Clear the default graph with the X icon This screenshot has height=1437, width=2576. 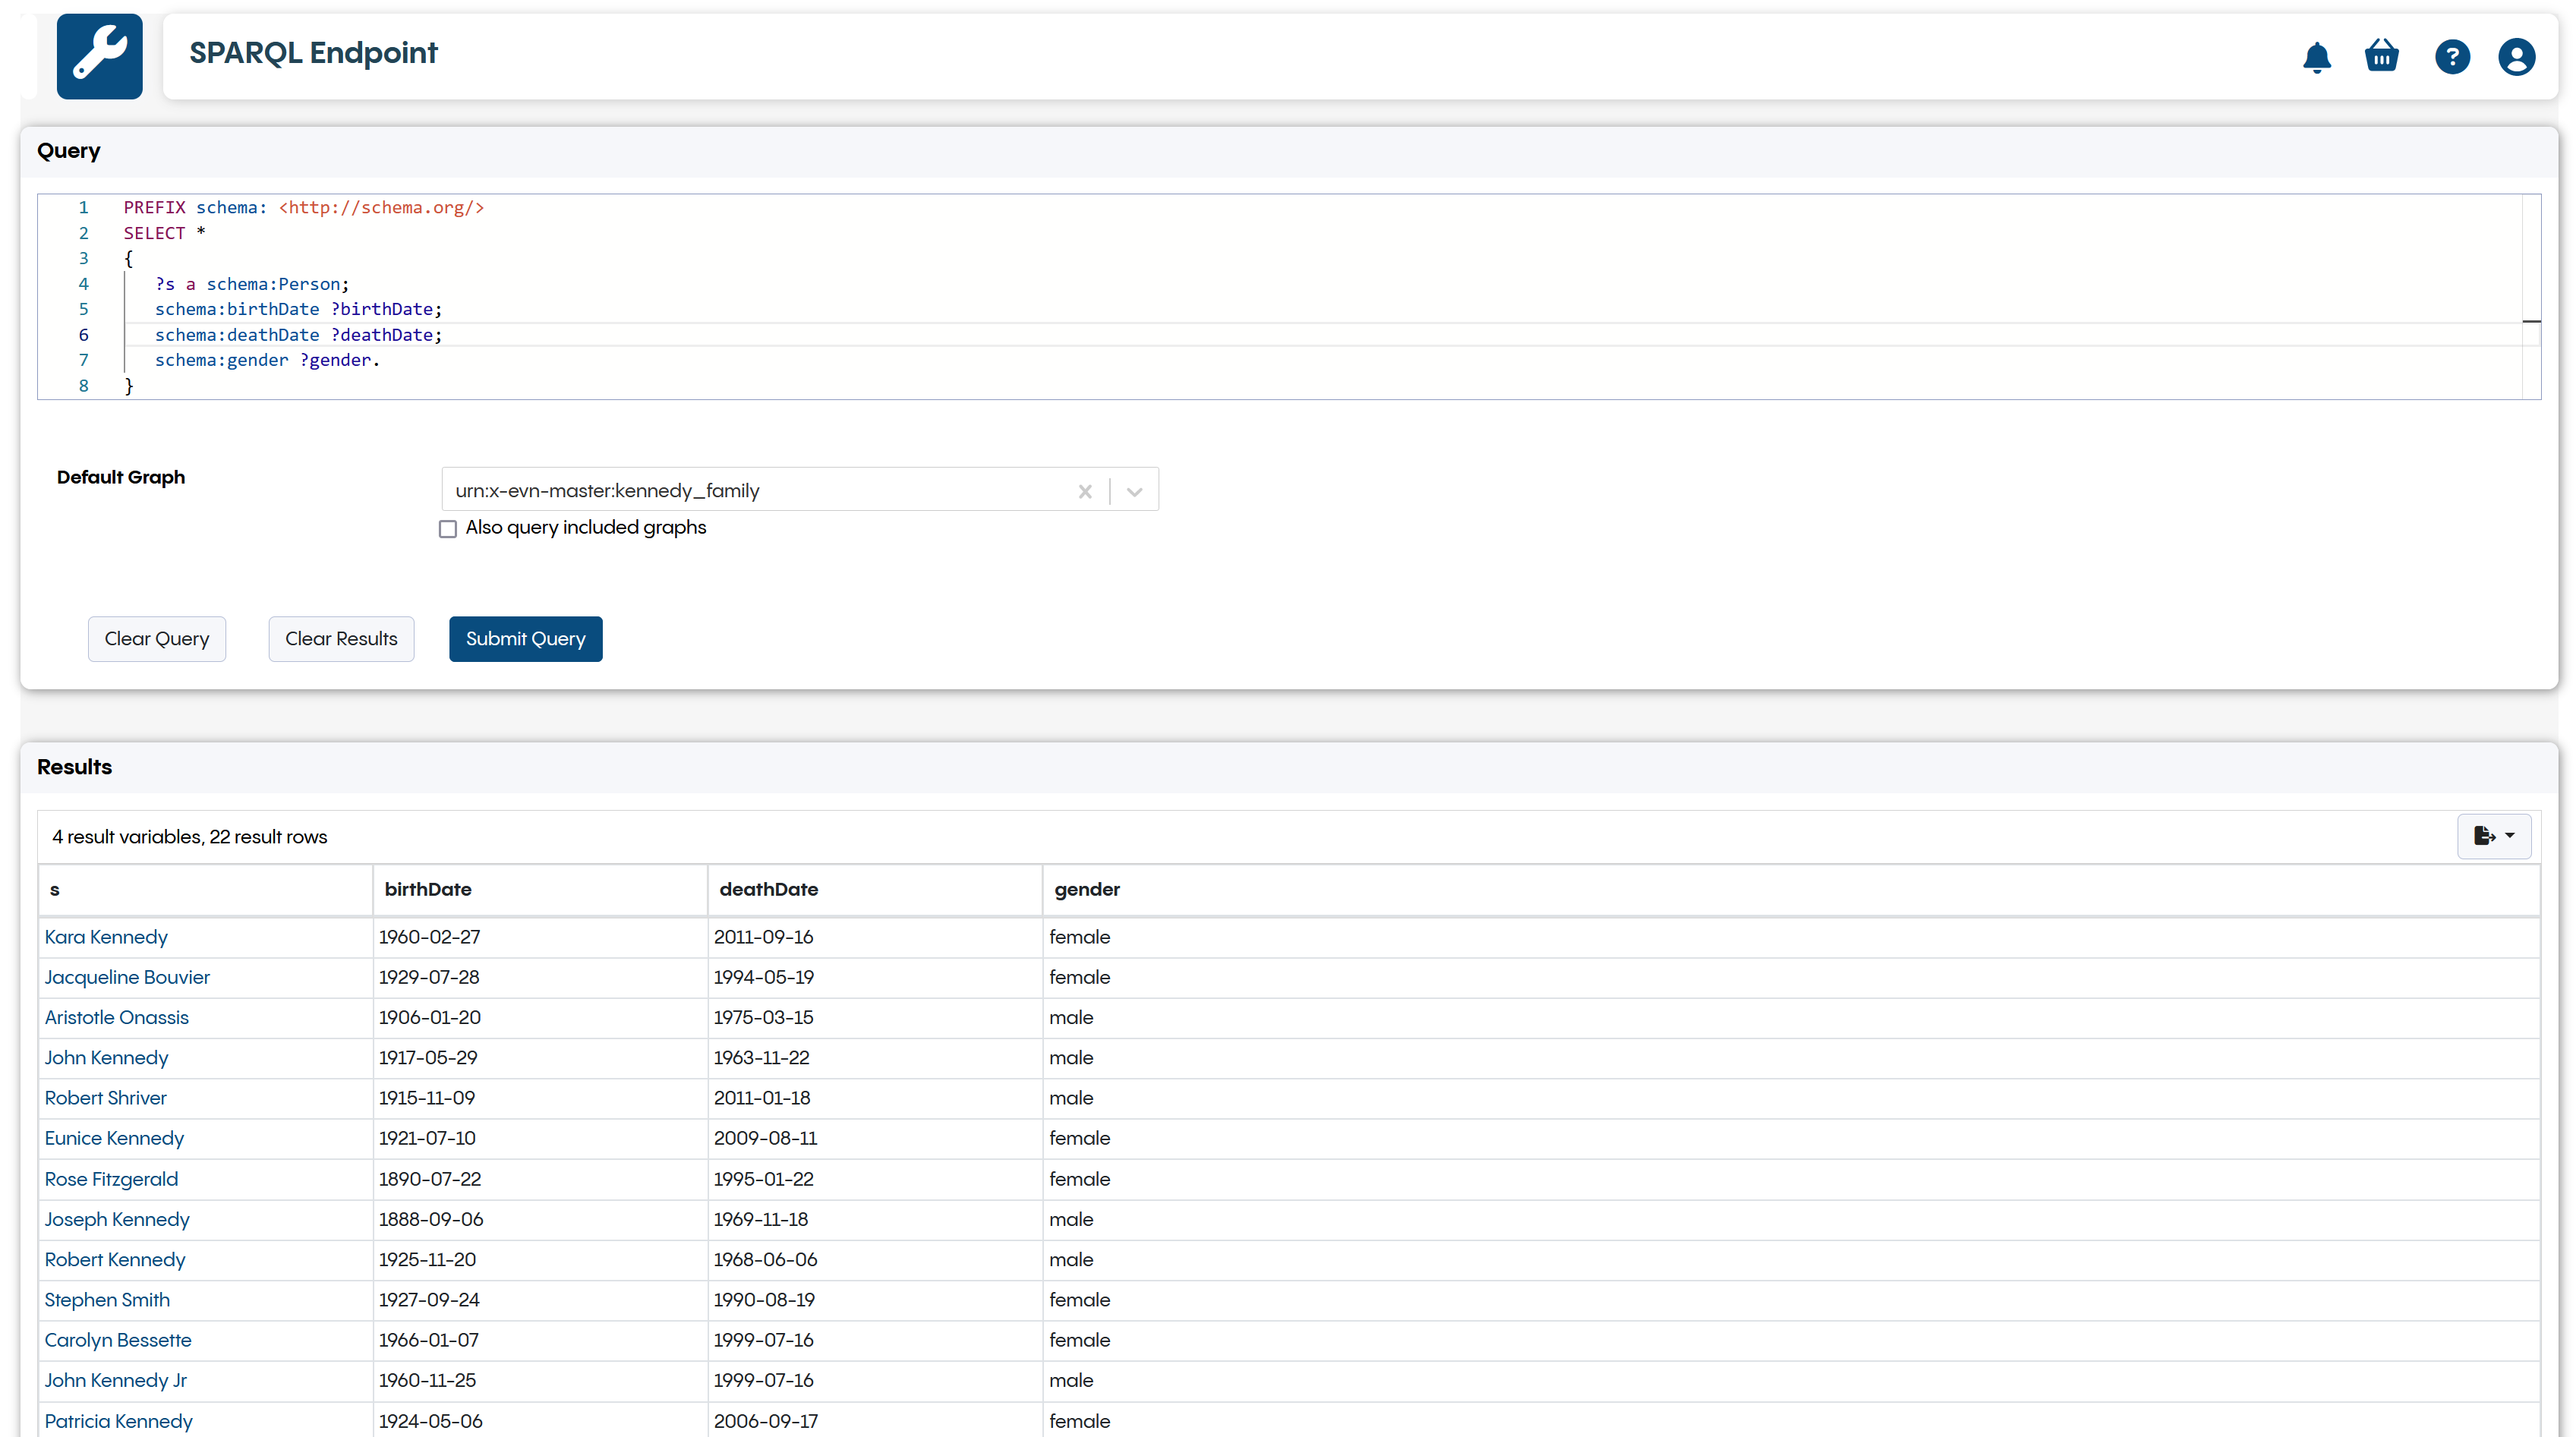(x=1085, y=491)
